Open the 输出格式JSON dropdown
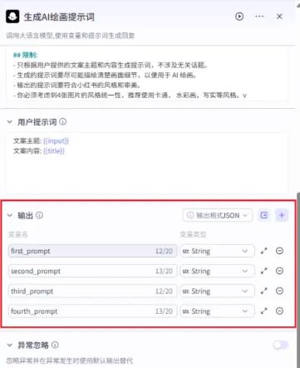300x368 pixels. 218,215
